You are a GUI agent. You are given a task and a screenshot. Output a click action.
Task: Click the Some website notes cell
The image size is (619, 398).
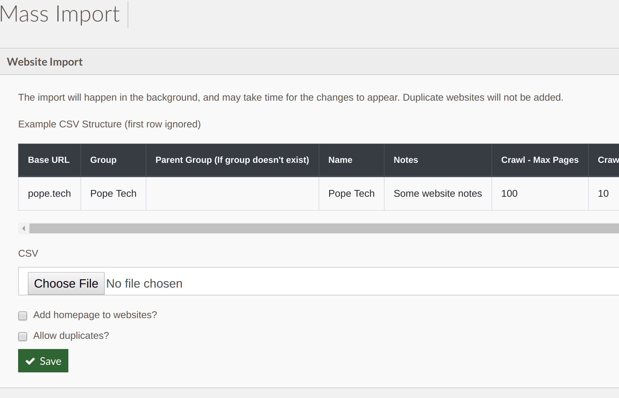pos(438,193)
